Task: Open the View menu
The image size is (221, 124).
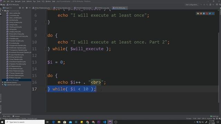Action: (x=12, y=1)
